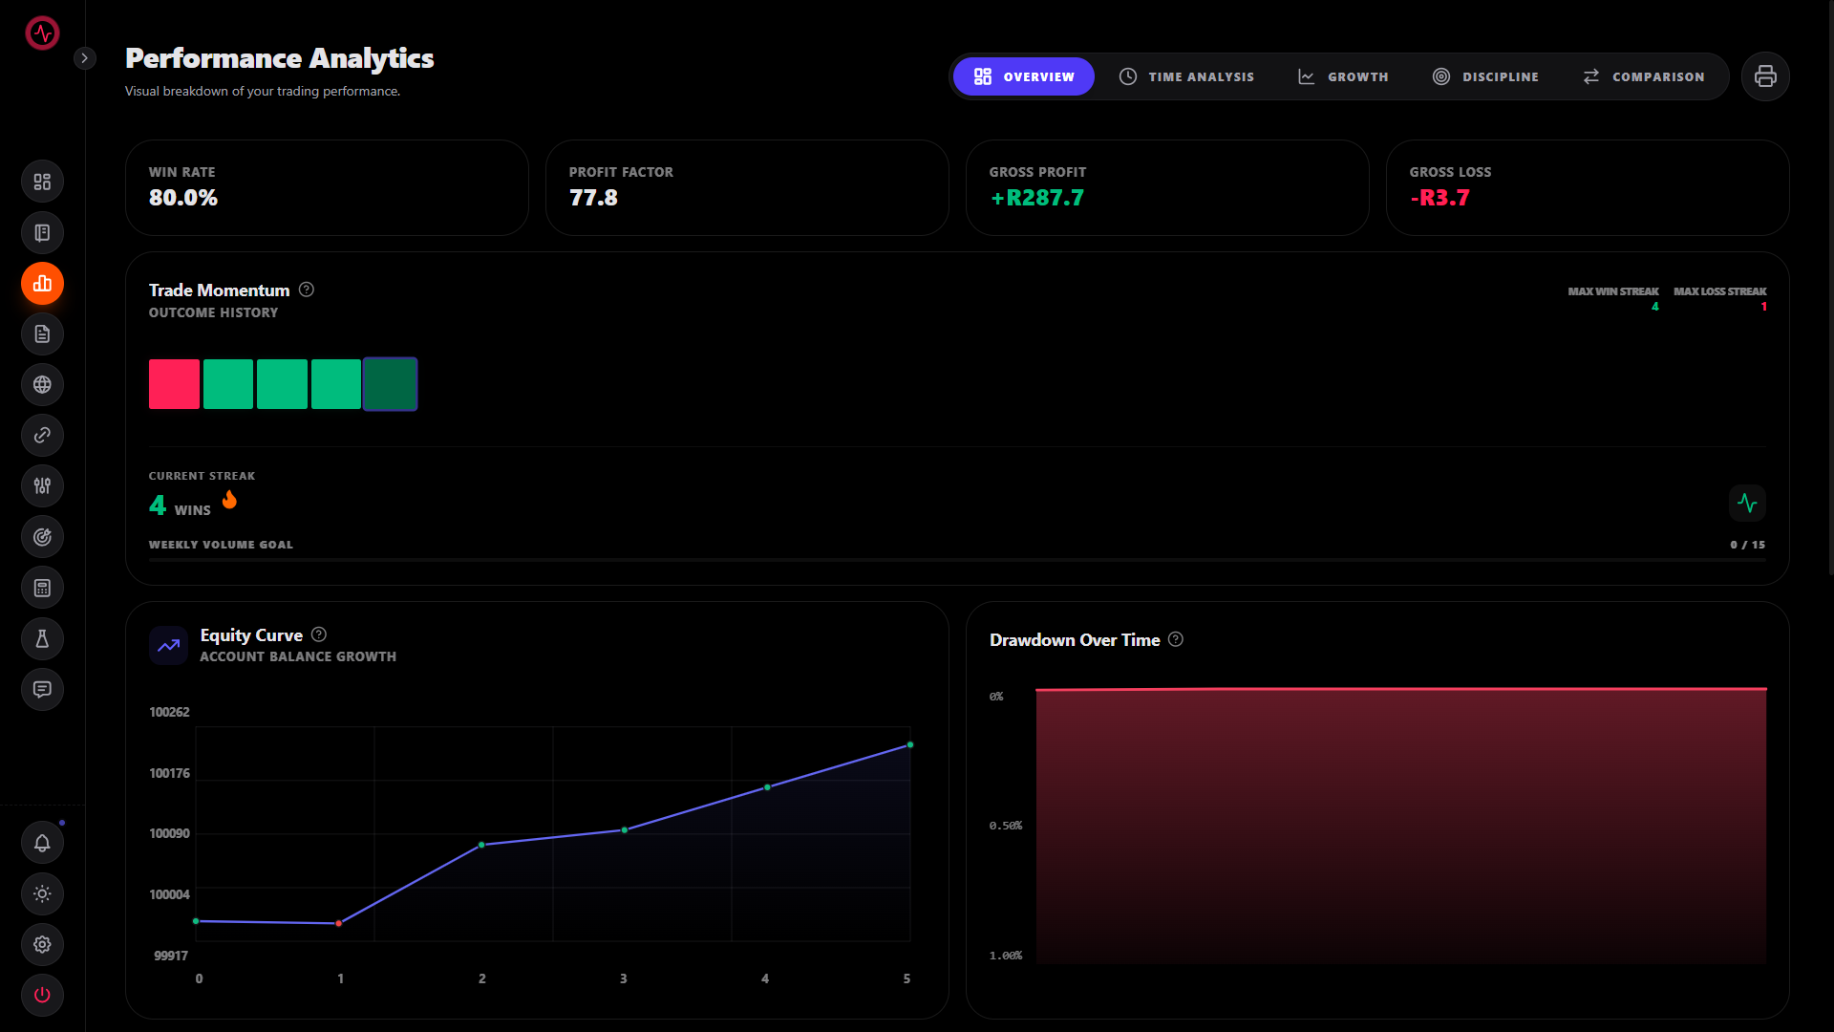Select the Comparison tab
Screen dimensions: 1834x1032
[x=1643, y=76]
